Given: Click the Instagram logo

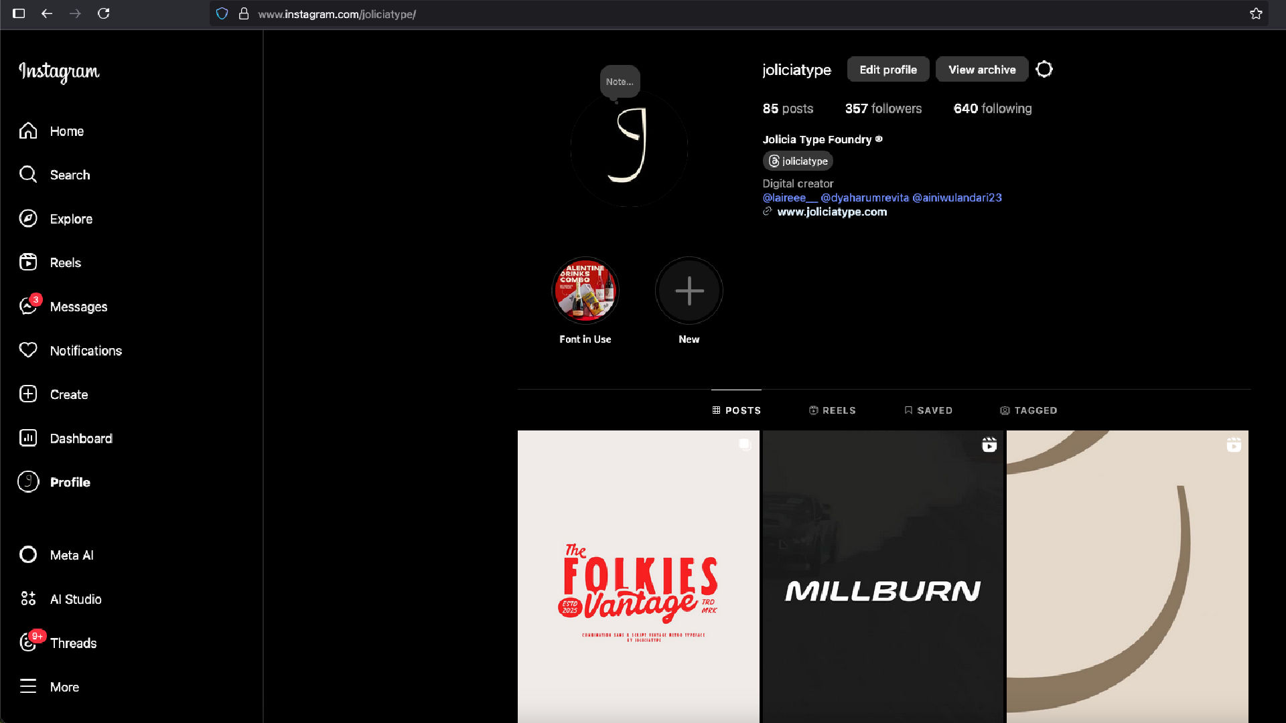Looking at the screenshot, I should [x=59, y=72].
